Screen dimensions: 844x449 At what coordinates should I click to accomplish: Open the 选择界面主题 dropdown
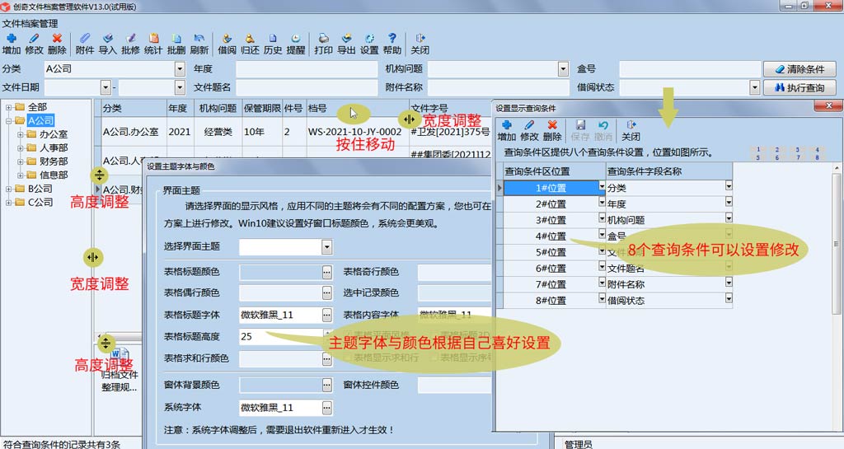(x=326, y=247)
